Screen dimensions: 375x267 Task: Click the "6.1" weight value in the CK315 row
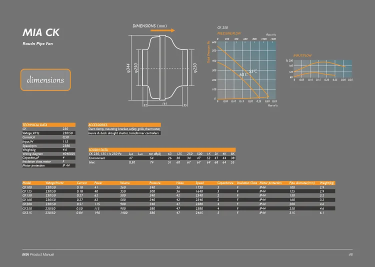click(322, 212)
